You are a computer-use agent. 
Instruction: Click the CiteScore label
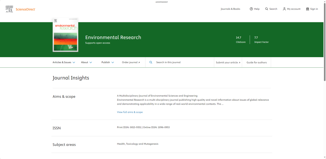tap(241, 42)
